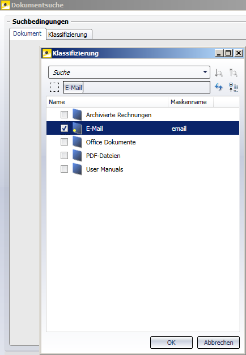Click the Archivierte Rechnungen folder icon
The height and width of the screenshot is (355, 246).
[77, 114]
